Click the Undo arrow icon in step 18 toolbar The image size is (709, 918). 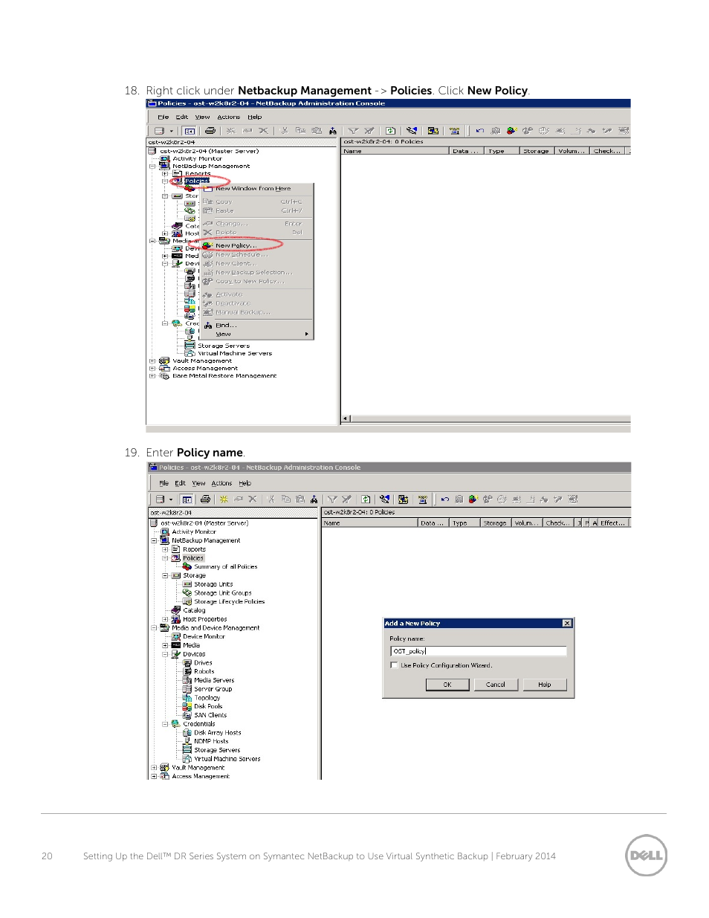click(x=480, y=131)
